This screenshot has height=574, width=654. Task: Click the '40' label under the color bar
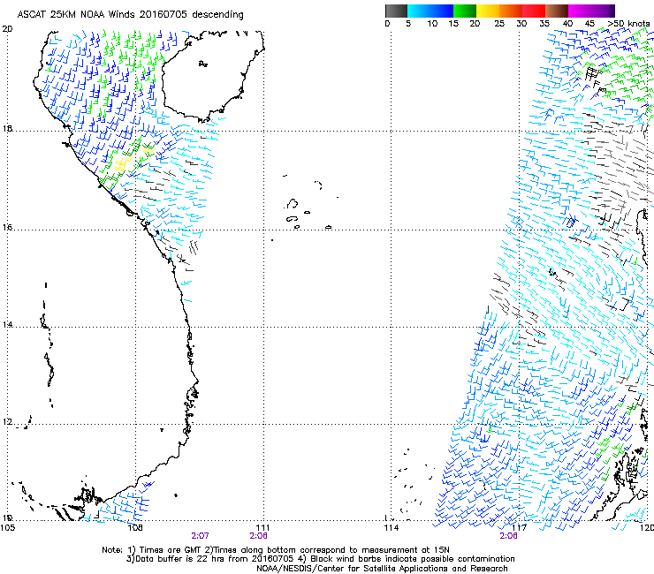click(567, 24)
